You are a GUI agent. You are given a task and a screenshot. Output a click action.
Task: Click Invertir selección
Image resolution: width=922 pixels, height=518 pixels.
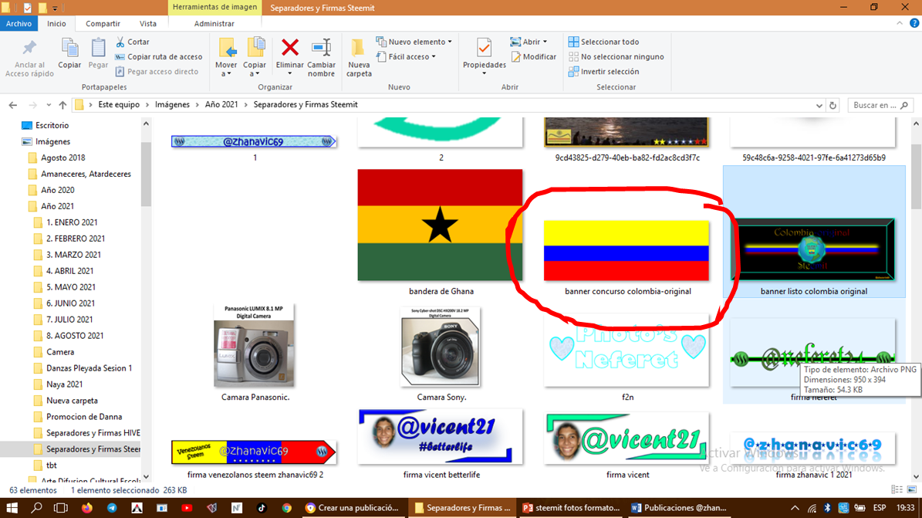point(604,71)
